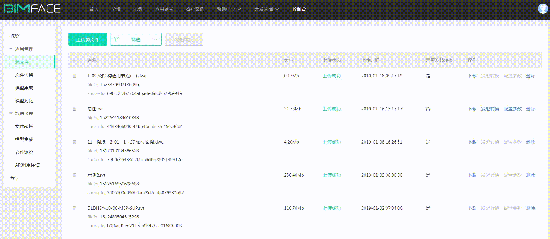Viewport: 550px width, 239px height.
Task: Open the 价格 navigation item
Action: pyautogui.click(x=116, y=9)
